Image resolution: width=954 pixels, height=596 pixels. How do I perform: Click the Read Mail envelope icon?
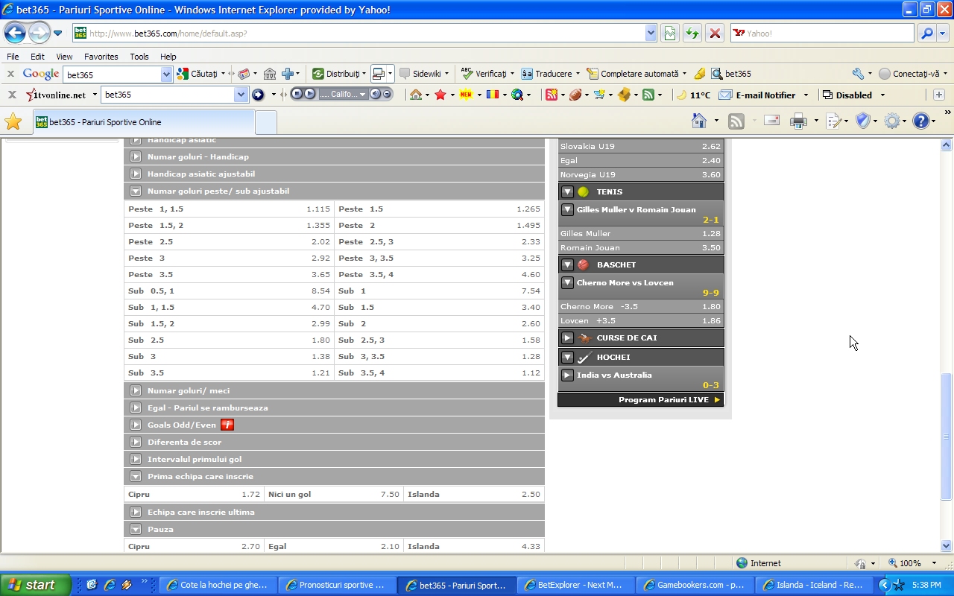coord(772,121)
